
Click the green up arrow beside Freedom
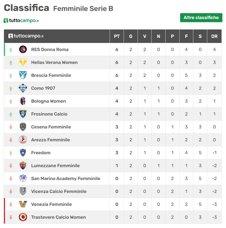[11, 153]
